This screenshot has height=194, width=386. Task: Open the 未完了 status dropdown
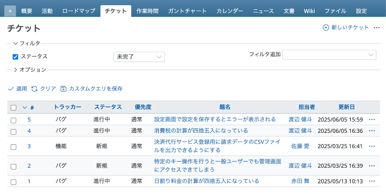139,57
